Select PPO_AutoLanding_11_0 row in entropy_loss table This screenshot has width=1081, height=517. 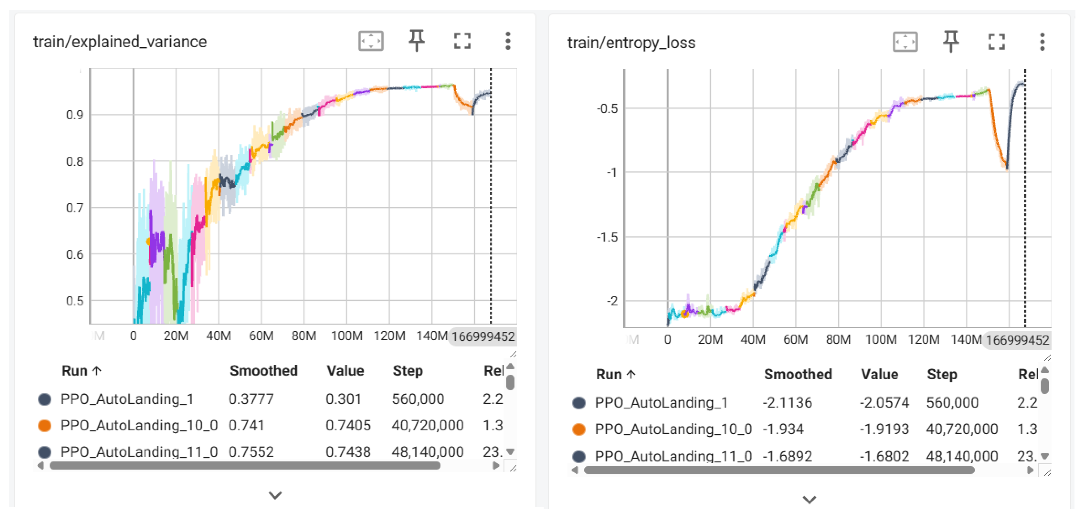(x=673, y=456)
